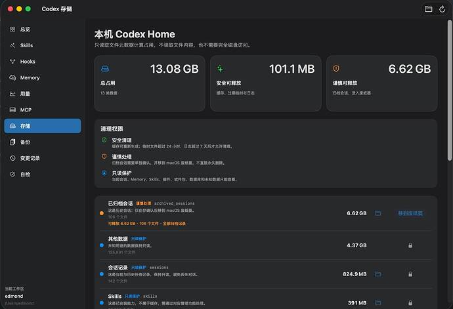This screenshot has height=309, width=453.
Task: Open 备份 backup section
Action: [x=43, y=142]
